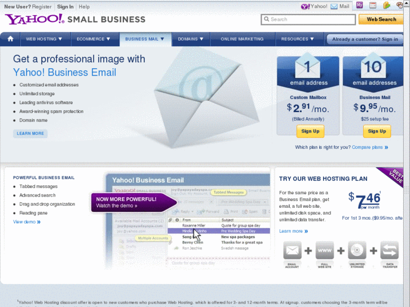Click the Email Account icon
Viewport: 410px width, 307px height.
pyautogui.click(x=292, y=251)
